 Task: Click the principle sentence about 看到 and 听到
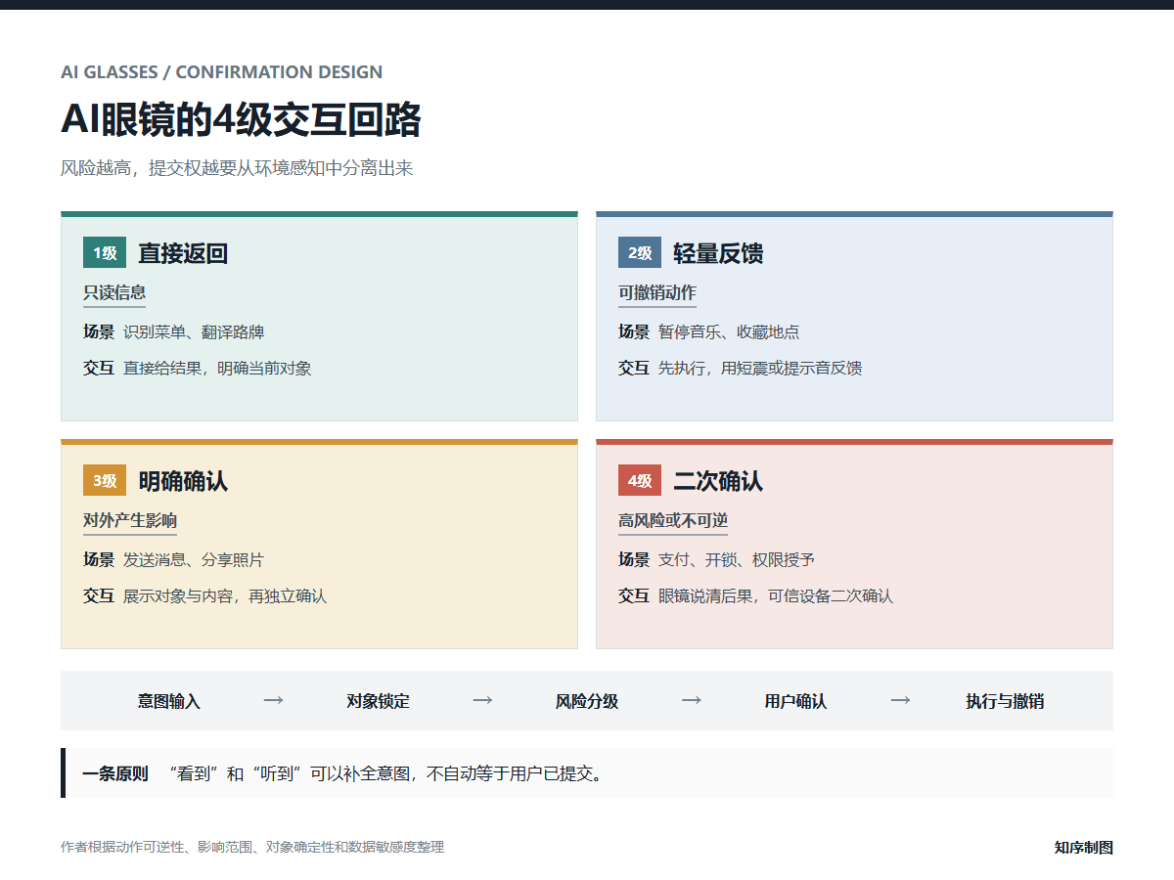coord(385,773)
